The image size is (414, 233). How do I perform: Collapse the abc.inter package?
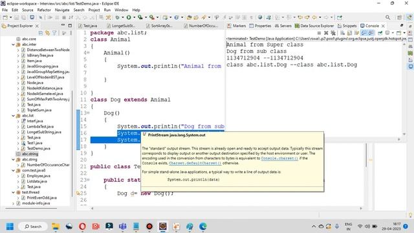pos(13,45)
